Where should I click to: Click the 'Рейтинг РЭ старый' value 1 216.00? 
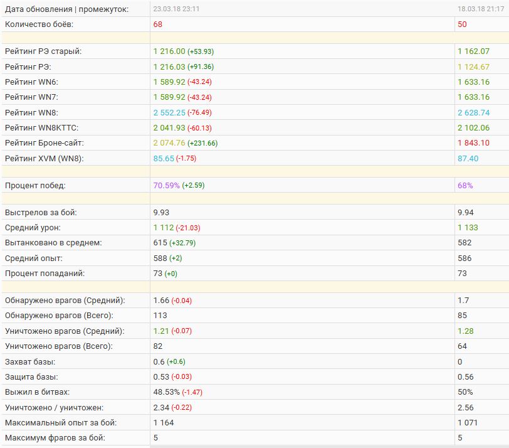point(169,51)
